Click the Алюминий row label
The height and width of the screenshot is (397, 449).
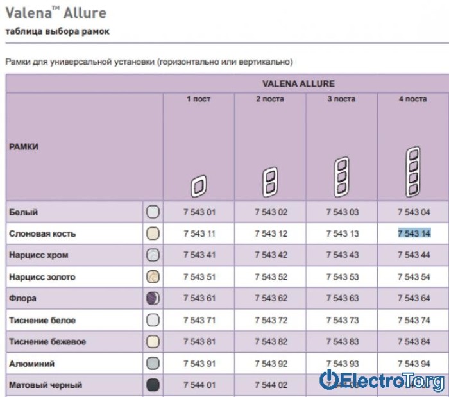[x=31, y=364]
